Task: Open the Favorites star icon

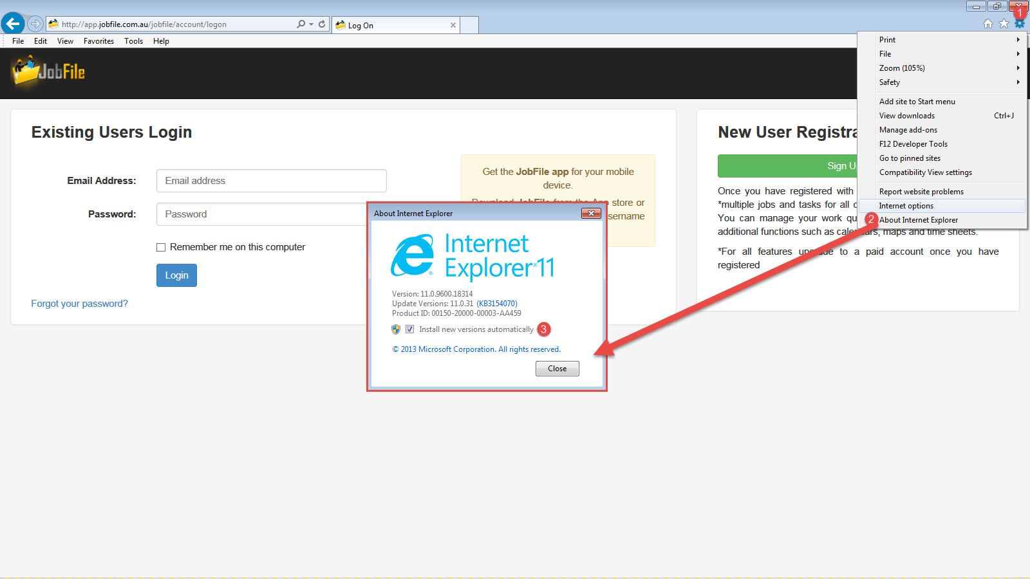Action: (x=1004, y=24)
